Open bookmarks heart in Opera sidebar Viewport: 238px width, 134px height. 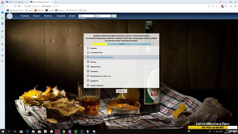[x=3, y=50]
